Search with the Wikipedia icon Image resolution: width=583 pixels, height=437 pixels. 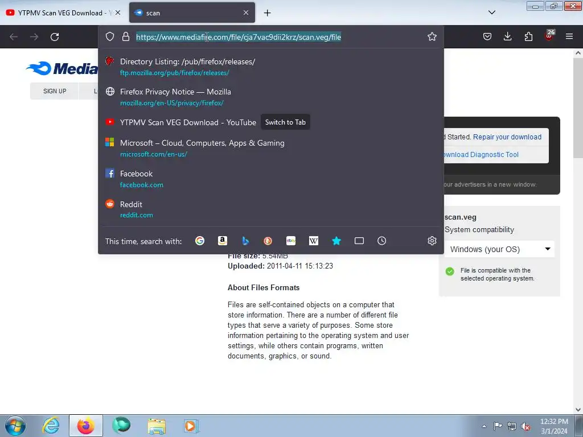[314, 241]
